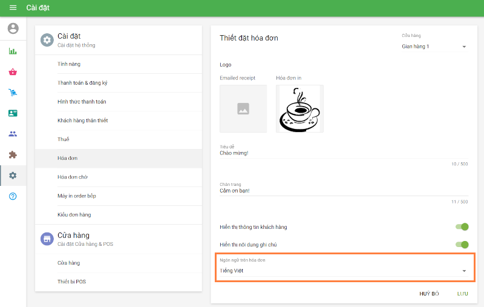484x307 pixels.
Task: Expand the Cửa hàng store dropdown
Action: 434,47
